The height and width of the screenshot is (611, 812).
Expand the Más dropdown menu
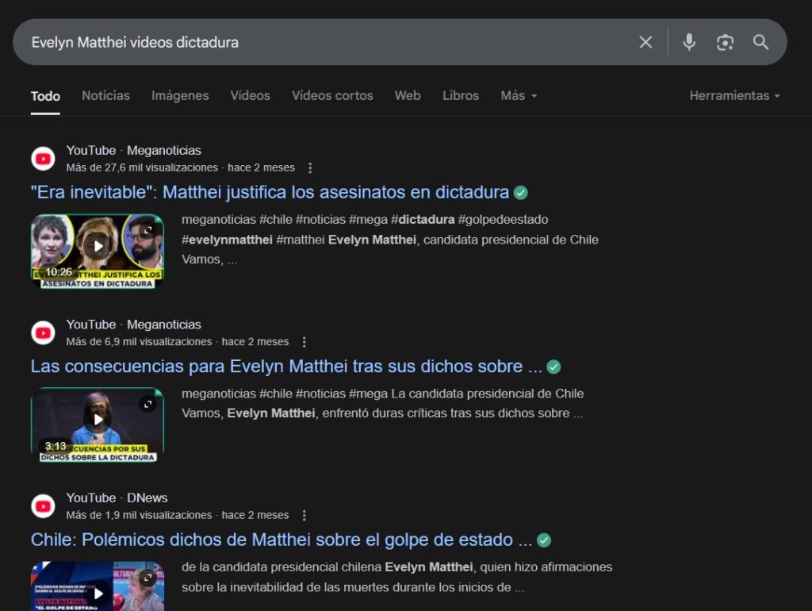click(x=519, y=96)
